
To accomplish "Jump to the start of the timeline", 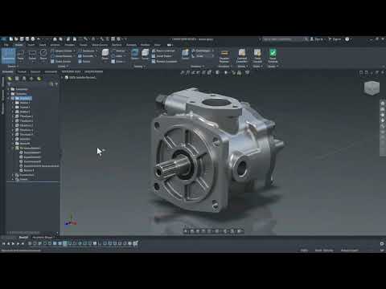I will pos(3,243).
